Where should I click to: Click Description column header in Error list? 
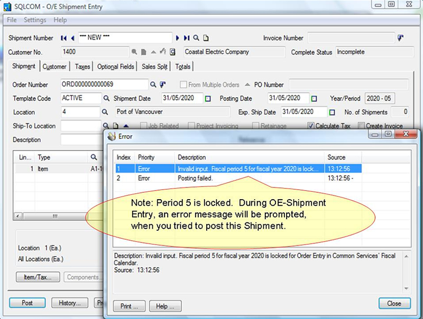point(250,157)
